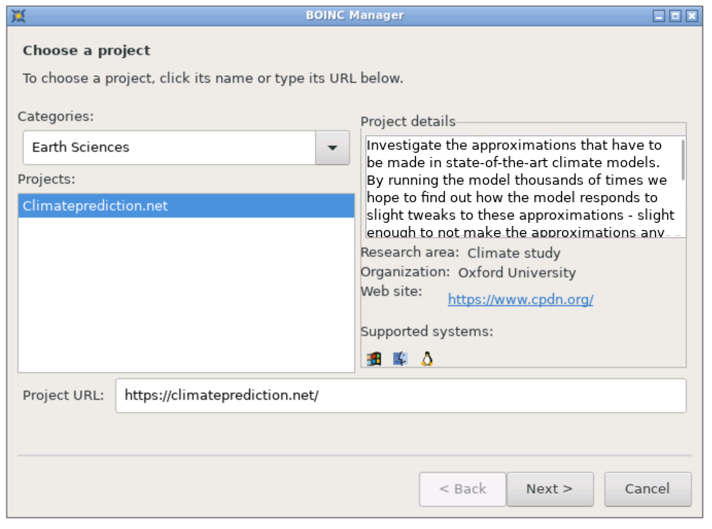Open the Categories dropdown arrow
Screen dimensions: 712x529
click(333, 148)
